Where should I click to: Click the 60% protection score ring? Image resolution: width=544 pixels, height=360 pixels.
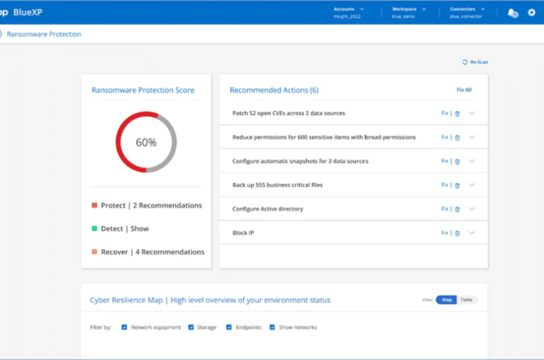(x=146, y=142)
